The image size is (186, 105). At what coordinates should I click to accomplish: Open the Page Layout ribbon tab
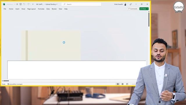(x=31, y=9)
